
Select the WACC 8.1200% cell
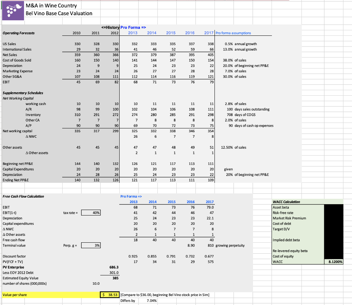point(334,262)
